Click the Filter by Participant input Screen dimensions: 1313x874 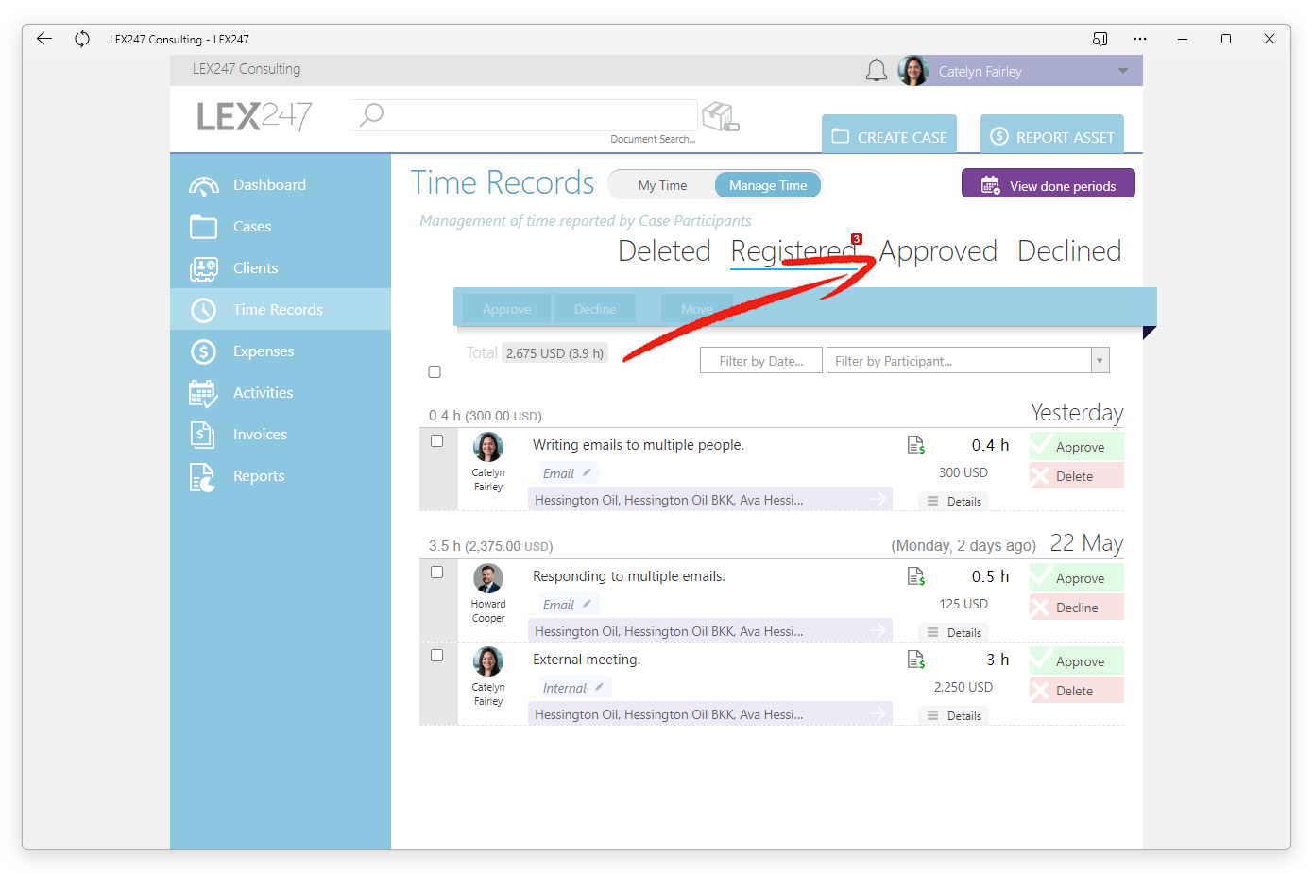[959, 361]
